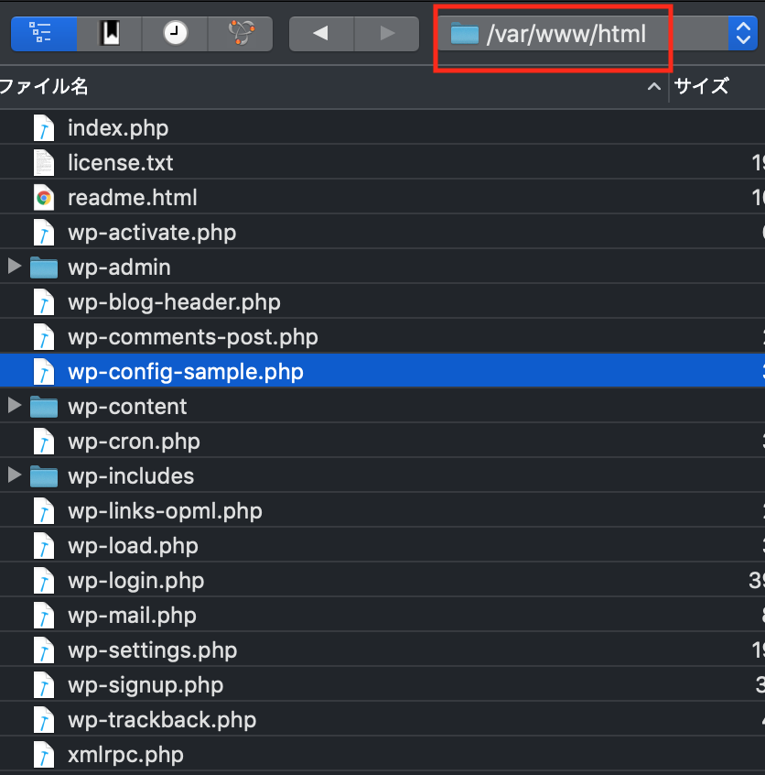The image size is (765, 775).
Task: Open the Bookmarks view
Action: (x=109, y=34)
